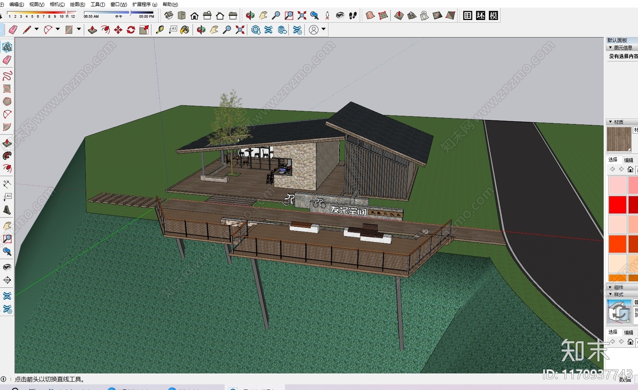Select the Move tool
The image size is (638, 390).
pos(118,30)
